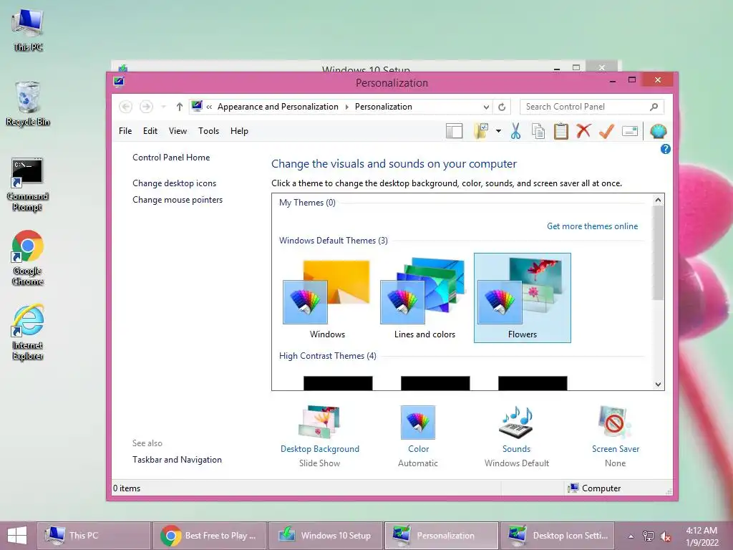Switch to Windows 10 Setup taskbar button
Screen dimensions: 733x550
pos(325,536)
